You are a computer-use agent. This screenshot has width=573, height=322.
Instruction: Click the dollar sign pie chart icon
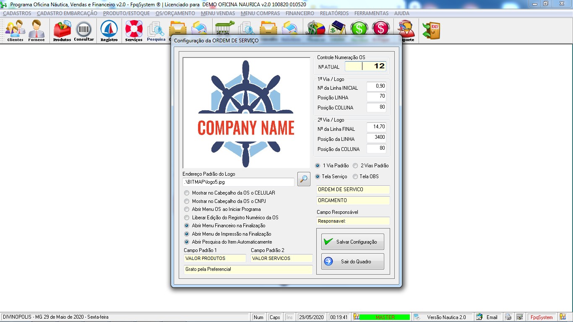tap(316, 29)
